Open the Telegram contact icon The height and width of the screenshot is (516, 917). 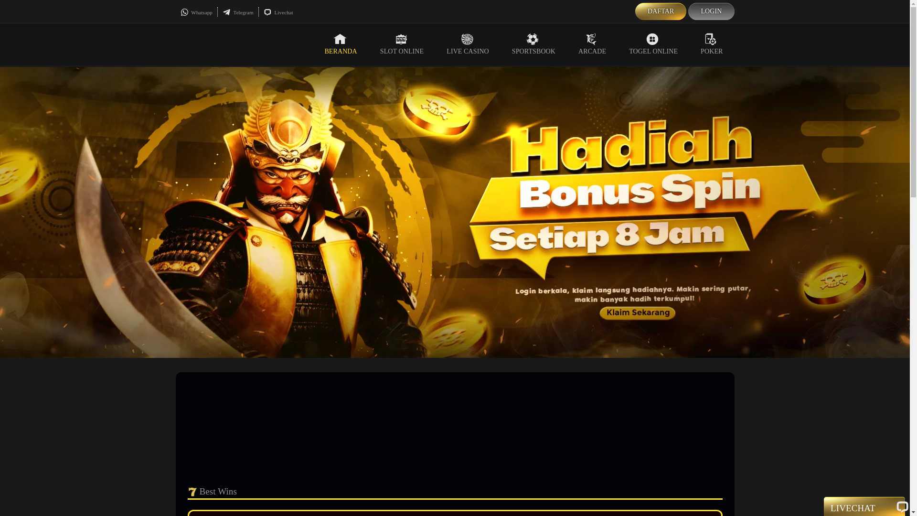click(226, 12)
